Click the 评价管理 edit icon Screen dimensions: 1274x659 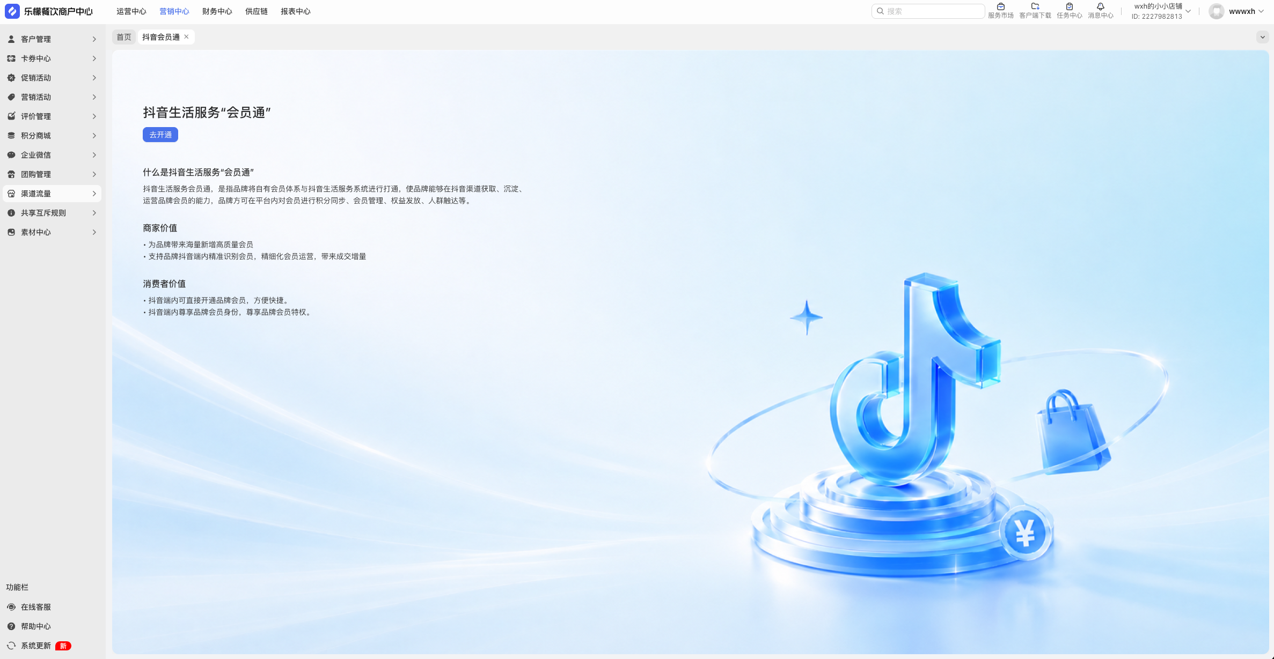[11, 116]
